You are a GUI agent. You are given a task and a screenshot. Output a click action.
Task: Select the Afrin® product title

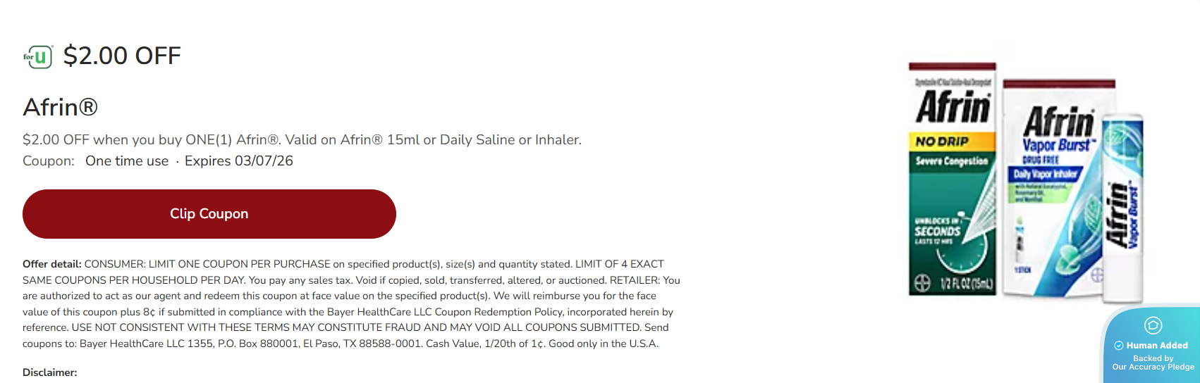coord(61,107)
